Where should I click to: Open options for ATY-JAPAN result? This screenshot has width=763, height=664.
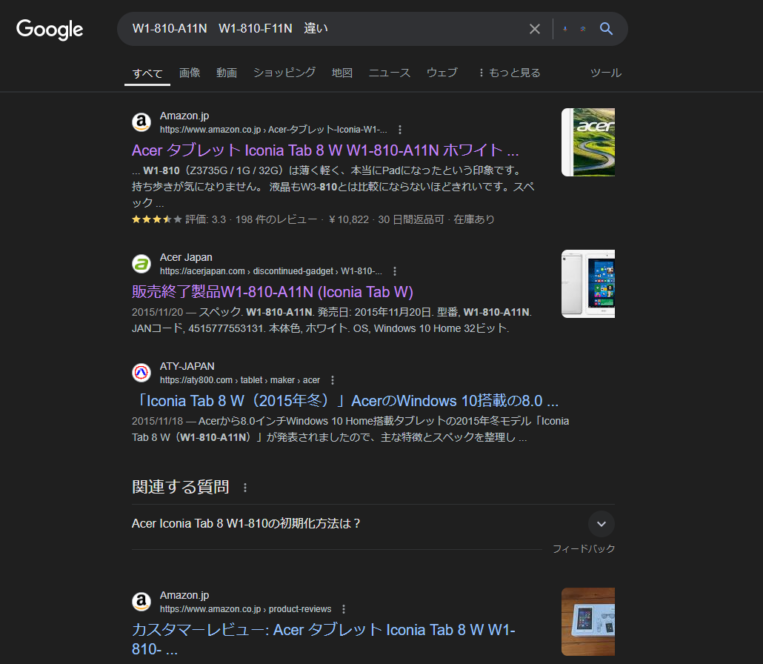click(x=333, y=380)
